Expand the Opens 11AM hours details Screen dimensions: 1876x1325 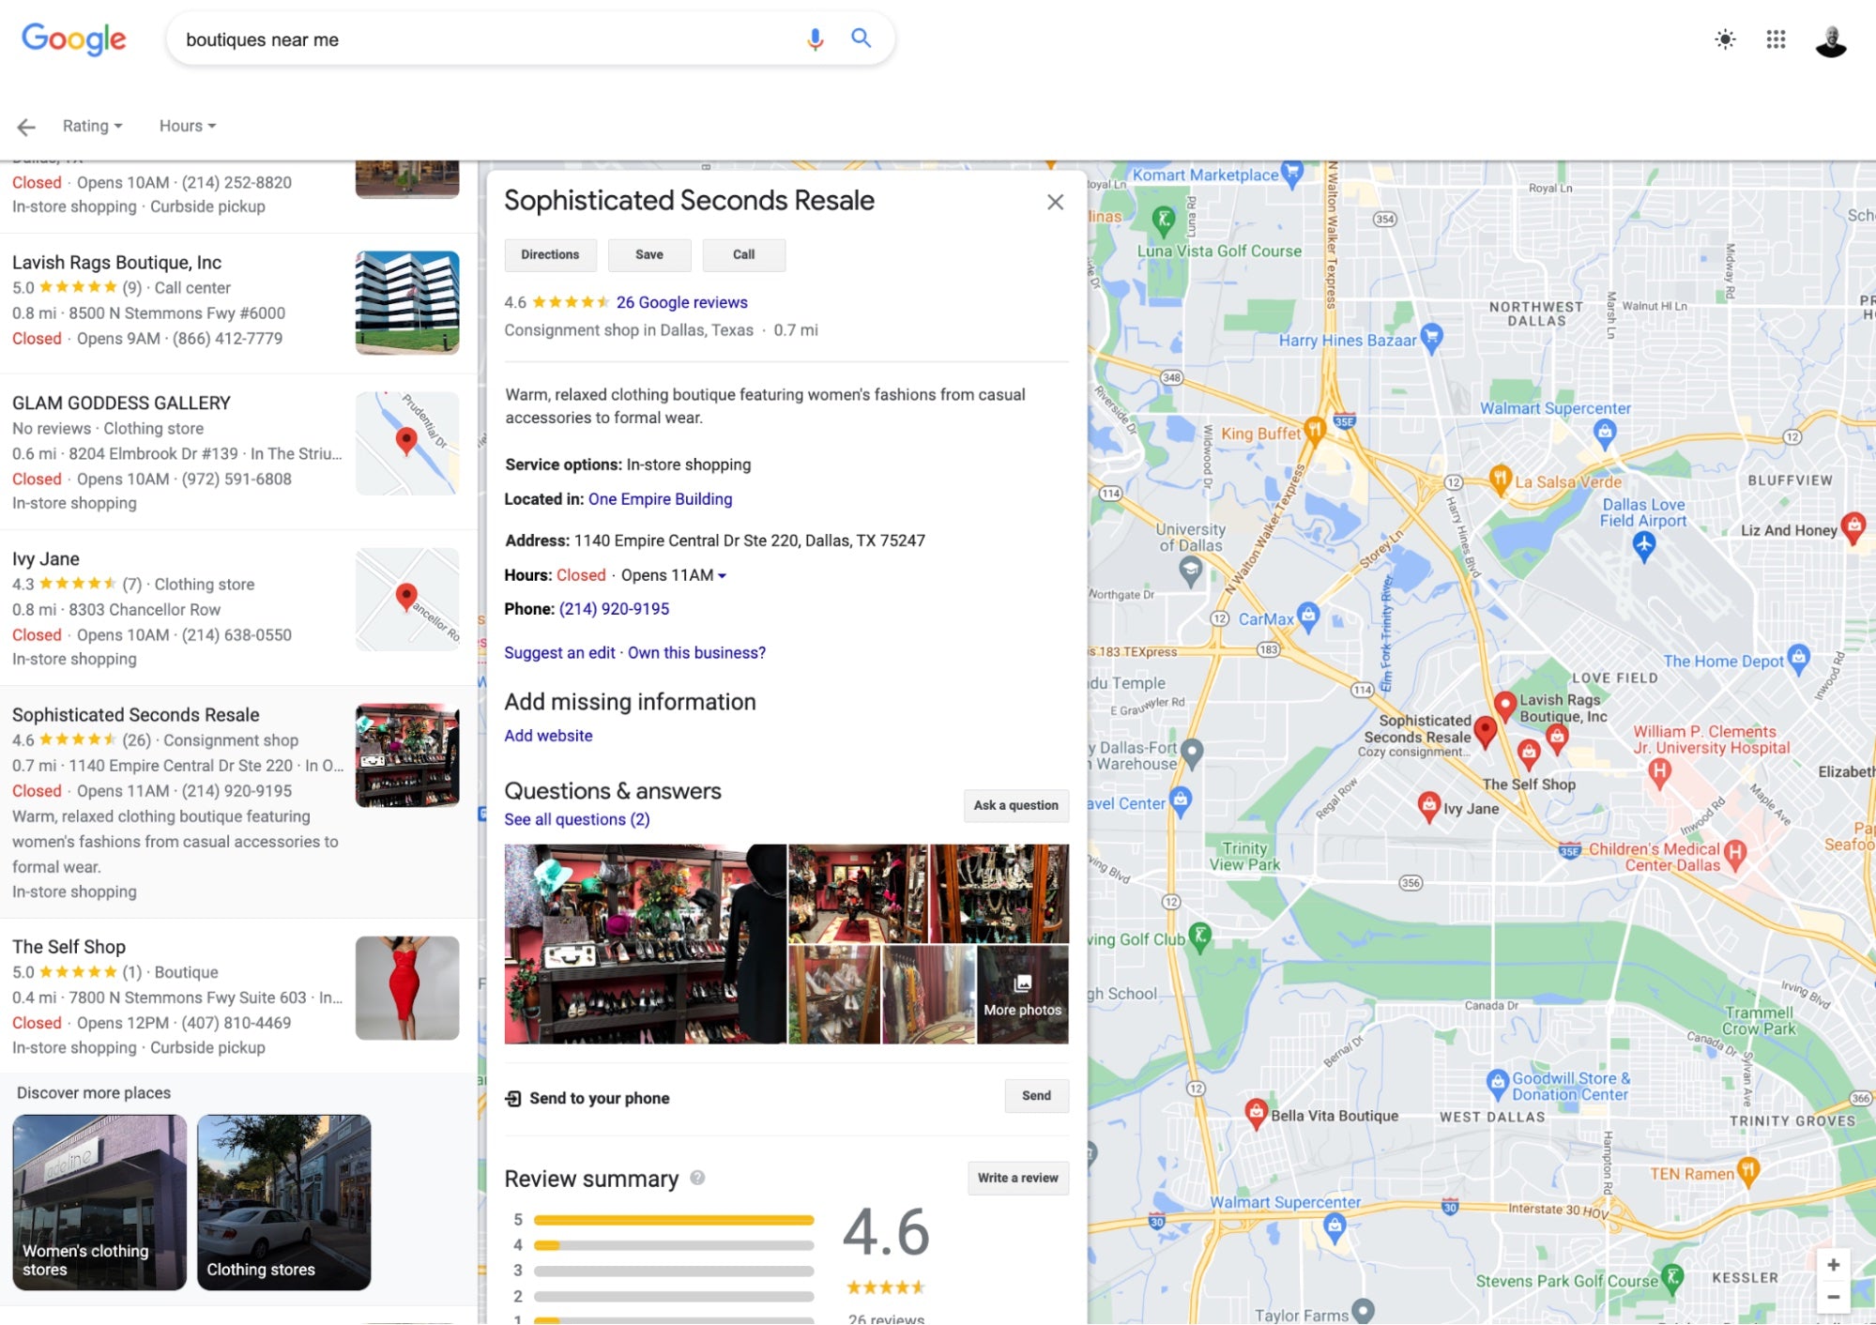[722, 574]
